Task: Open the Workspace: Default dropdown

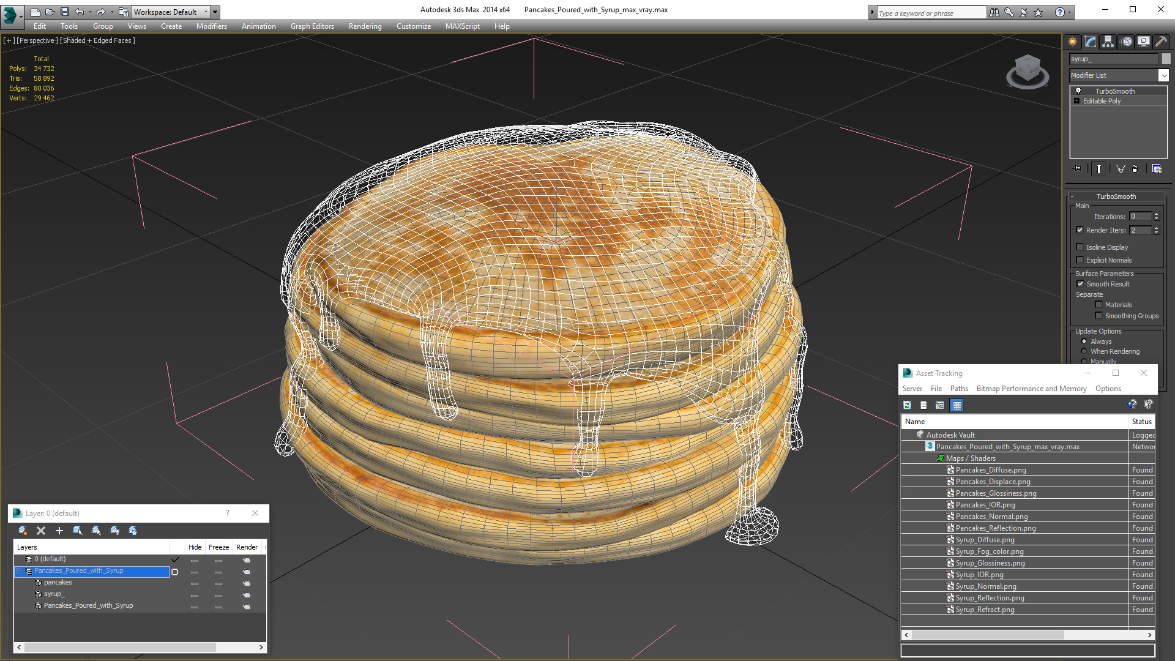Action: coord(171,12)
